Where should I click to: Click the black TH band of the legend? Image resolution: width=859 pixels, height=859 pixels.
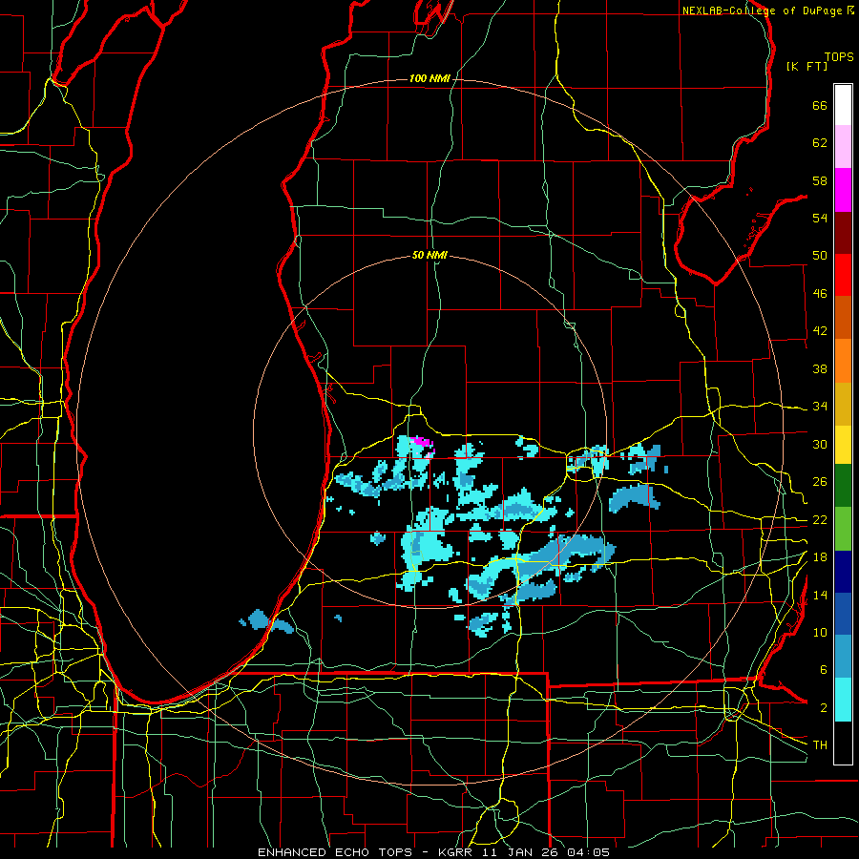tap(843, 743)
